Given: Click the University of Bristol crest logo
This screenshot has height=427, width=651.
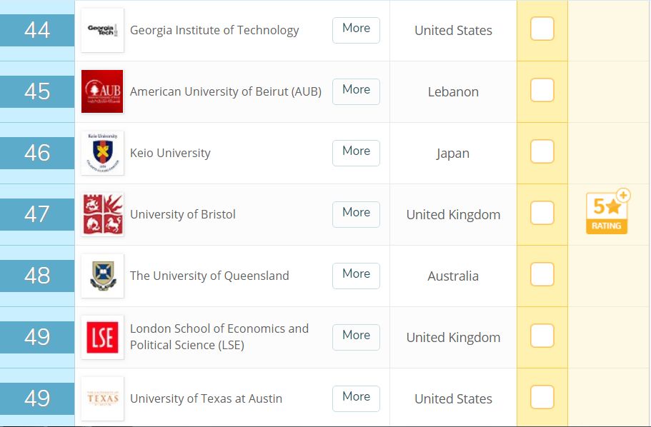Looking at the screenshot, I should click(x=103, y=214).
